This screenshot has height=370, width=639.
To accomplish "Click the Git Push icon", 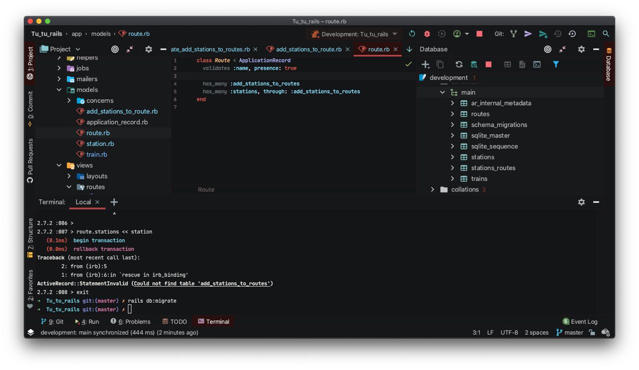I will coord(543,34).
